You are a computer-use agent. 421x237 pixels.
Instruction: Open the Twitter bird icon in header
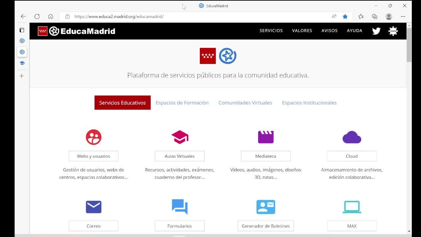click(x=376, y=31)
